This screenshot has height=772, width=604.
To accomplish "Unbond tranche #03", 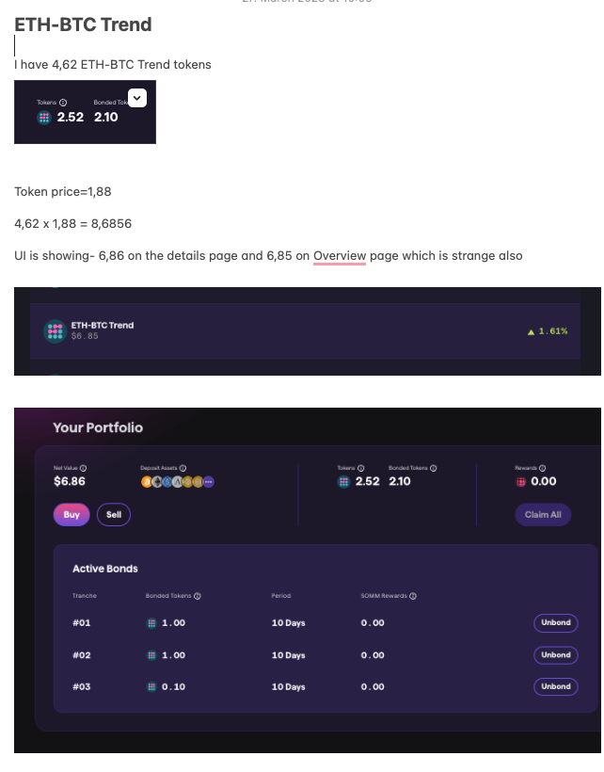I will point(555,686).
